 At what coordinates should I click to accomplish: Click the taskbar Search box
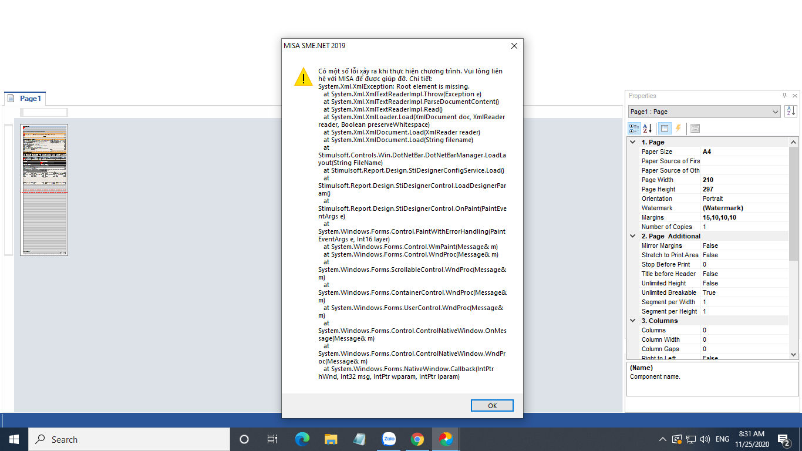129,439
